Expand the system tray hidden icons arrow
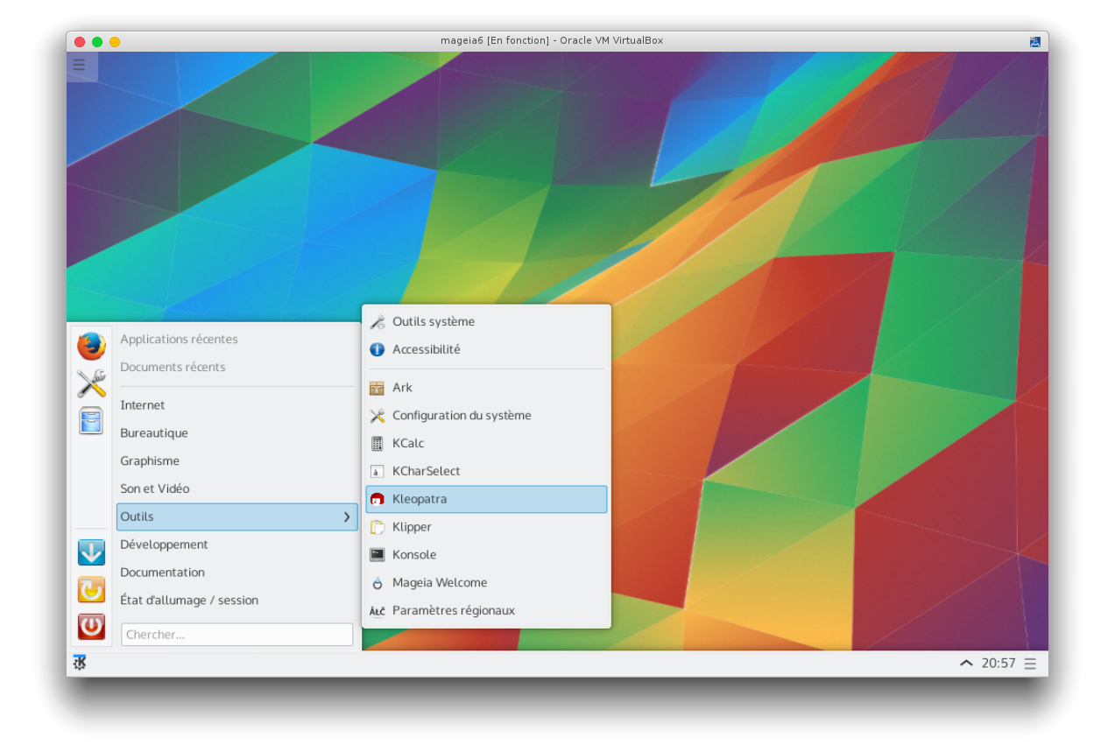Viewport: 1115px width, 752px height. [966, 664]
